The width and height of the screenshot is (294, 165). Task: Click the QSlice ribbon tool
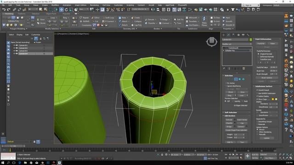click(x=96, y=18)
